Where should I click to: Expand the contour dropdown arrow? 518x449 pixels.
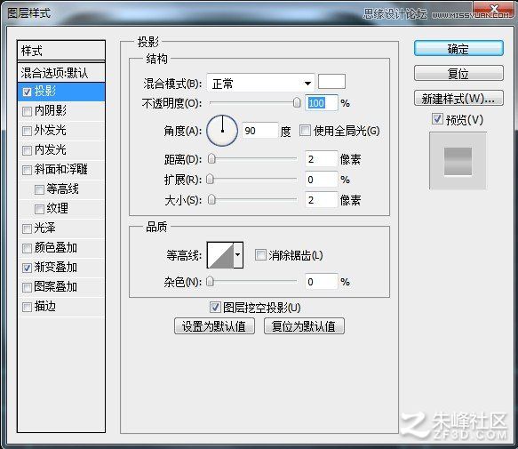(238, 255)
